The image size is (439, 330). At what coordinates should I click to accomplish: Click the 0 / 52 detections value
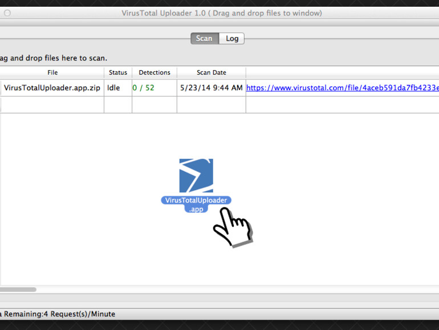click(143, 88)
